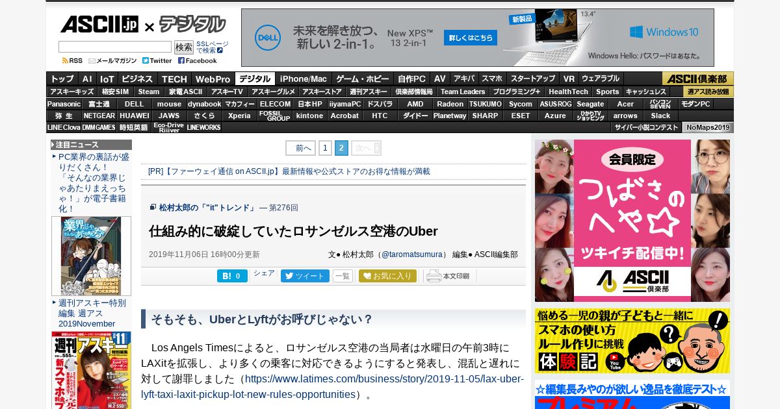780x409 pixels.
Task: Open the 業界 book cover thumbnail
Action: pos(91,256)
